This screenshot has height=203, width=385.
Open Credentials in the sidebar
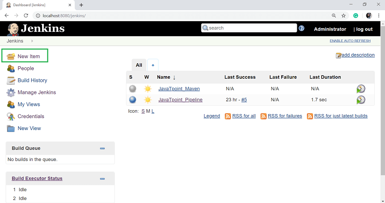[x=31, y=116]
